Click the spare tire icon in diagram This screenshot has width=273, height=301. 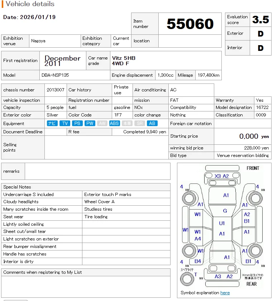(187, 279)
